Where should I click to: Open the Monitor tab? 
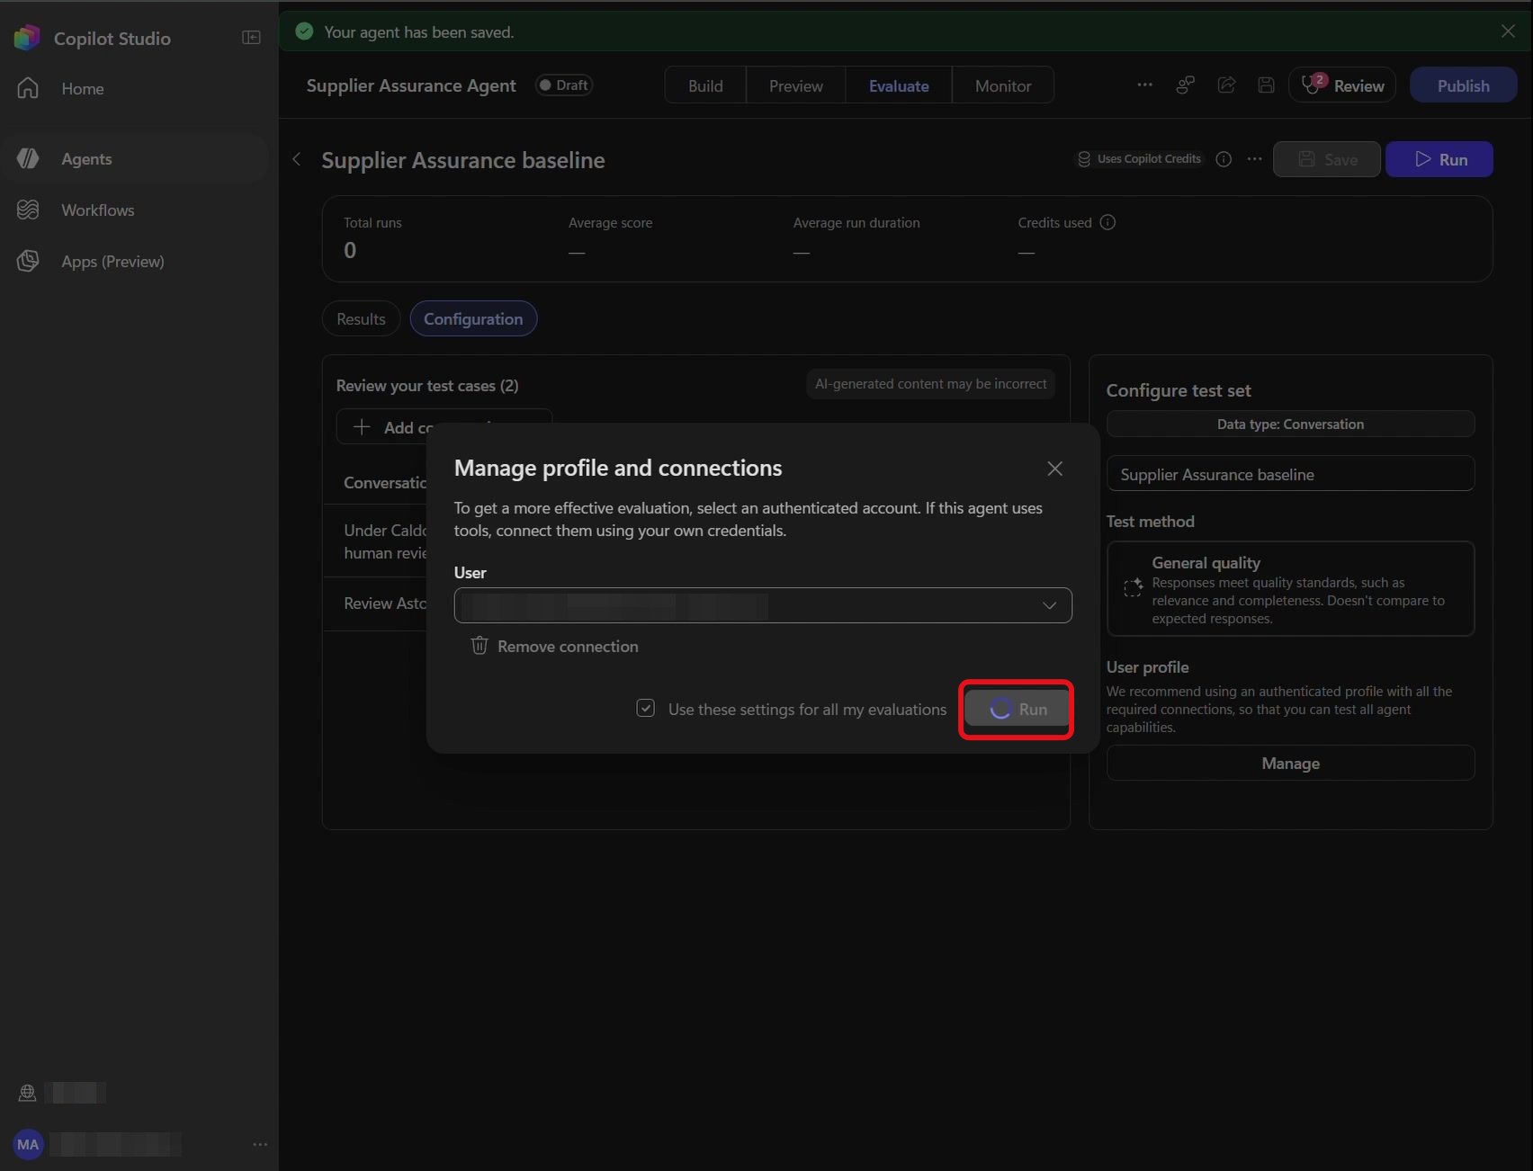pos(1003,85)
